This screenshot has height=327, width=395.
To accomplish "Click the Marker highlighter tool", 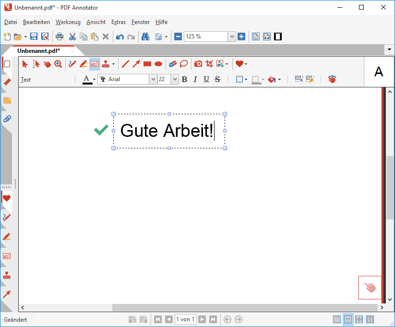I will pyautogui.click(x=84, y=64).
